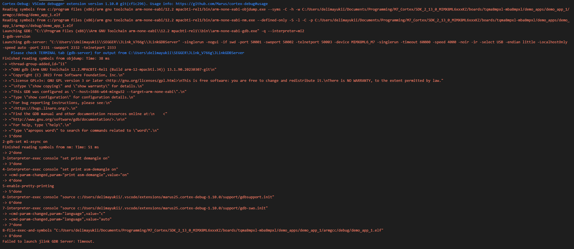574x249 pixels.
Task: Click the 'Launching gdb-server:' JLinkGDBServer line
Action: (285, 42)
